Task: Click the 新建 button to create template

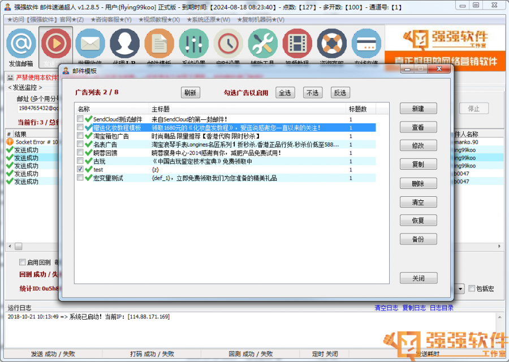Action: coord(418,109)
